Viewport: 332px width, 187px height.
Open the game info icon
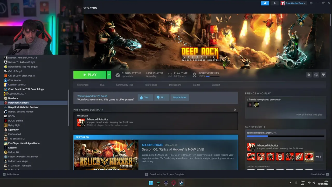coord(316,75)
